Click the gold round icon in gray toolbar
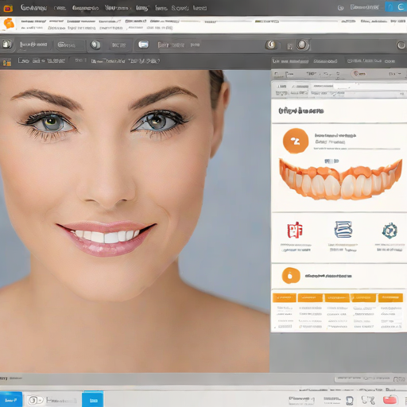The width and height of the screenshot is (407, 407). point(271,45)
